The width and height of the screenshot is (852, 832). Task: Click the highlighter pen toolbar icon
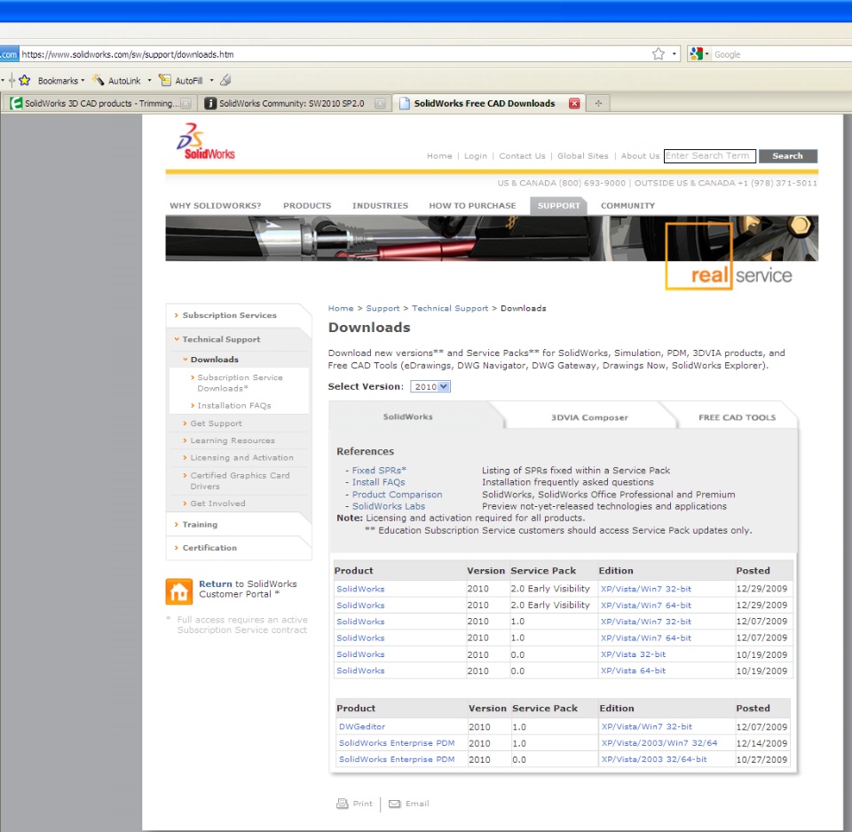pos(225,80)
